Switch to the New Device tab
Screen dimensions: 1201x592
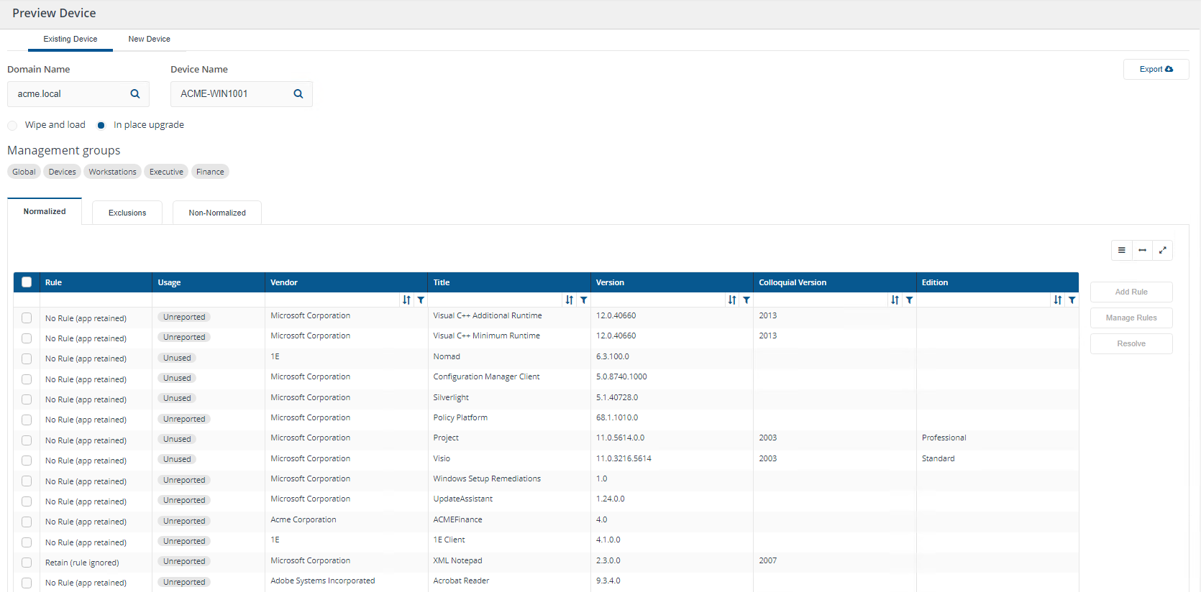coord(149,40)
